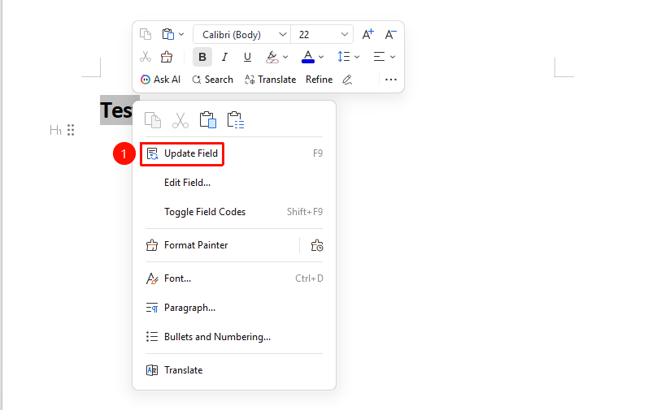Toggle Bold formatting

click(202, 57)
